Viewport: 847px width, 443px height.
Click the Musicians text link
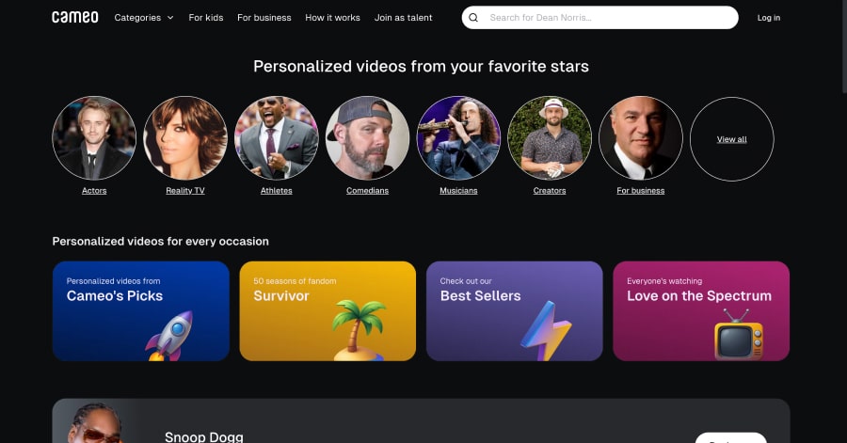tap(458, 191)
